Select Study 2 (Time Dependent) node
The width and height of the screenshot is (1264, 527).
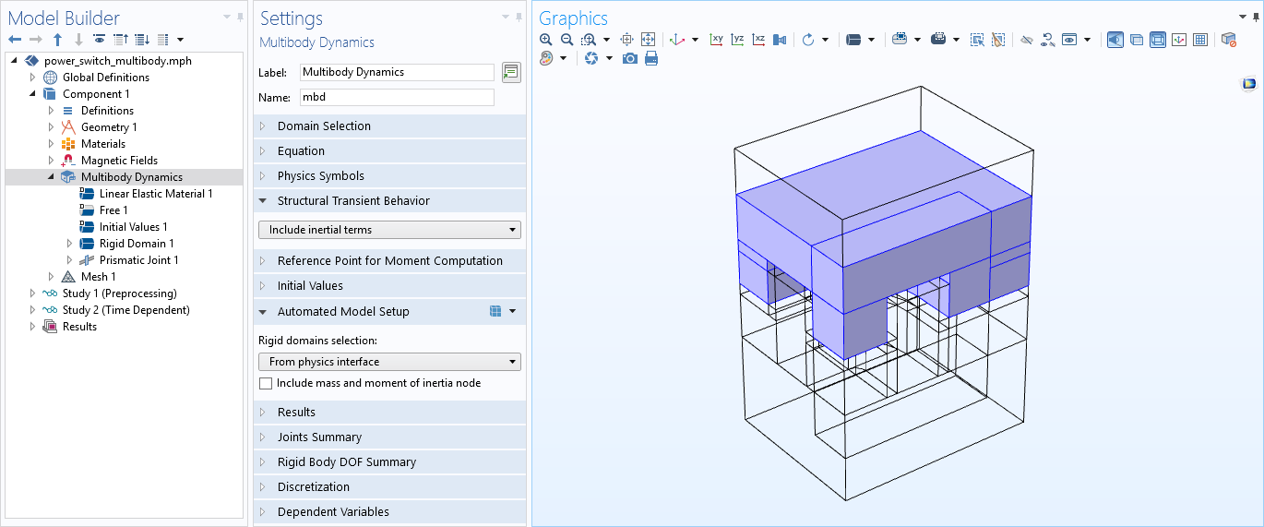tap(125, 310)
